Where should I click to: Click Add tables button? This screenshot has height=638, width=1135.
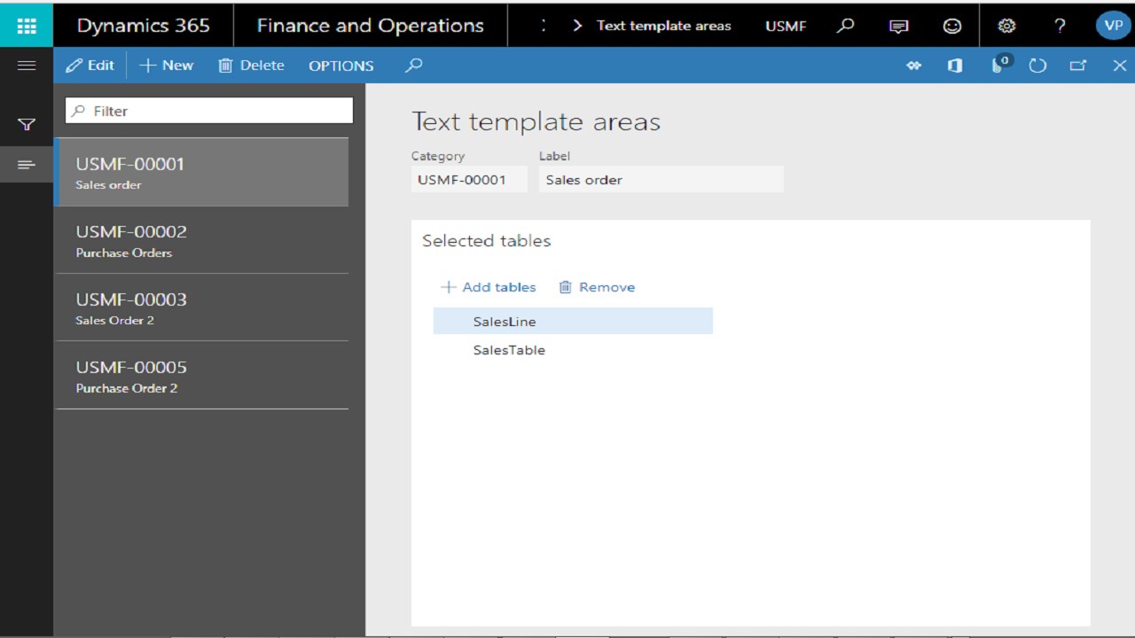point(489,287)
